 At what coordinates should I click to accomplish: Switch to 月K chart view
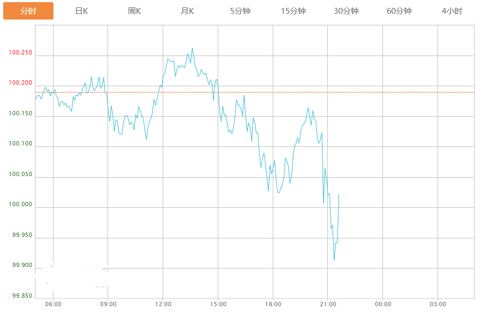click(188, 11)
